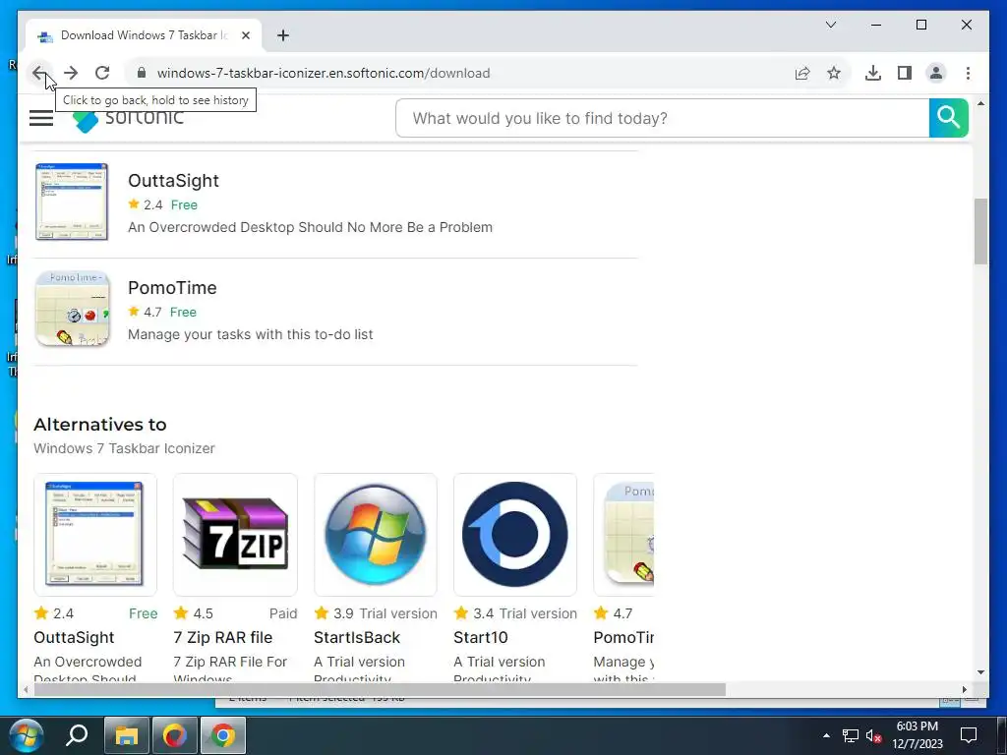This screenshot has height=755, width=1007.
Task: Open the Chrome taskbar icon
Action: point(223,735)
